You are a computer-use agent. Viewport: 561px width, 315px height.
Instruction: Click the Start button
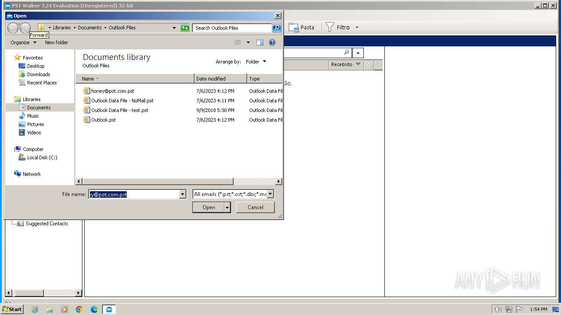click(x=12, y=309)
